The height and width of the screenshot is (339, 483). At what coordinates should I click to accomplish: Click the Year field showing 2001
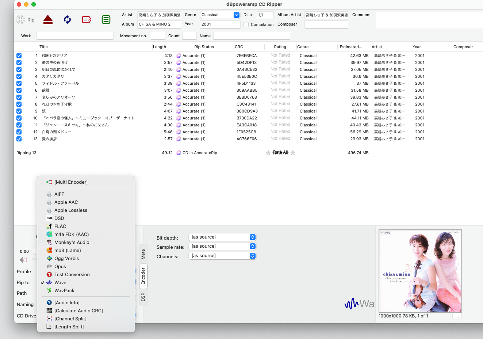pyautogui.click(x=220, y=24)
